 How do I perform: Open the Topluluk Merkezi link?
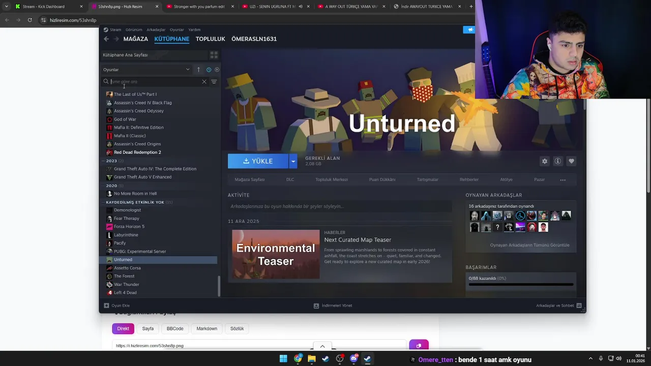[x=332, y=179]
